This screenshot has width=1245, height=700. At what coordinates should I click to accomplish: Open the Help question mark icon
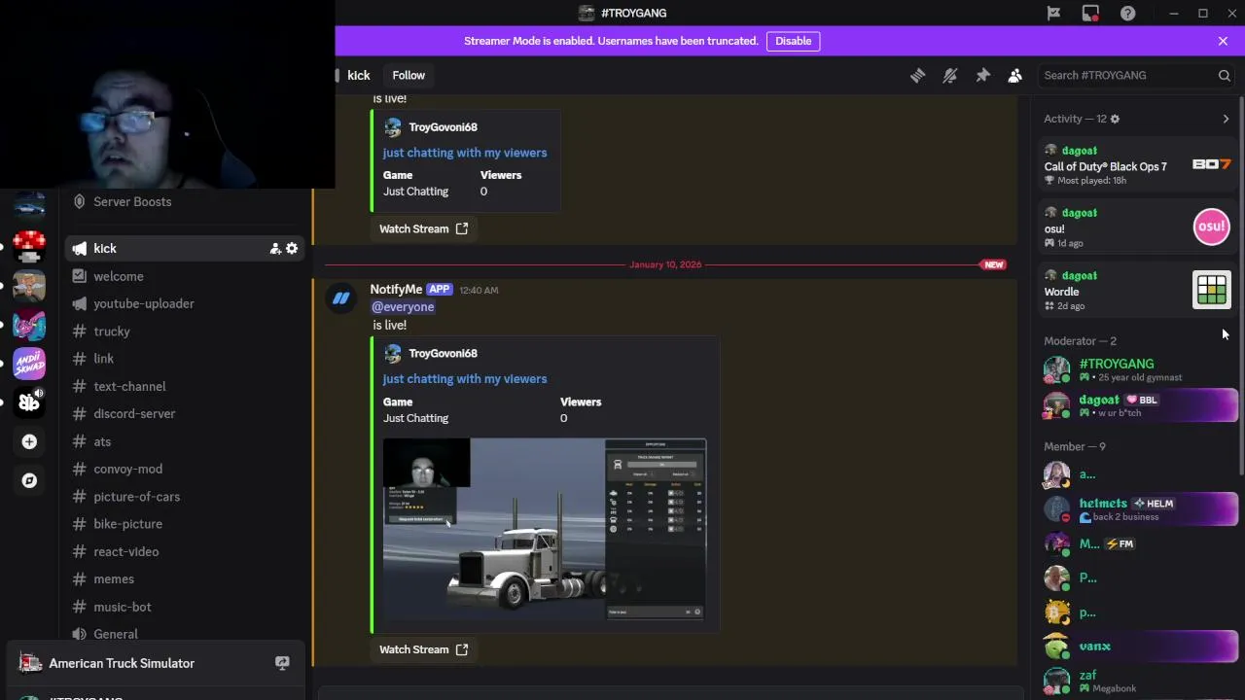click(1127, 13)
